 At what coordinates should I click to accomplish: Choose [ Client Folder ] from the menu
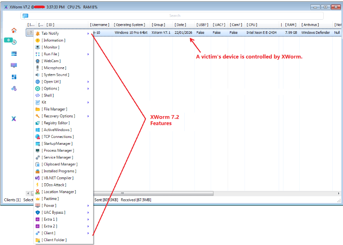[63, 240]
